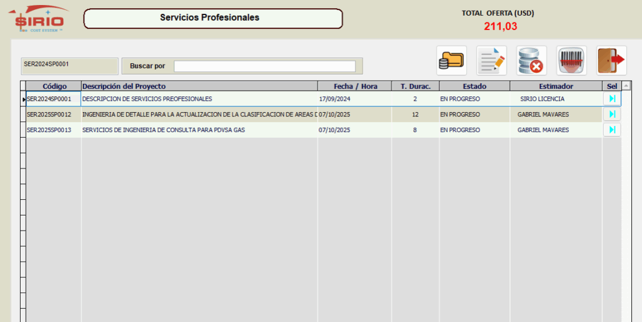Click the barcode scanner icon
The image size is (642, 322).
click(x=571, y=61)
